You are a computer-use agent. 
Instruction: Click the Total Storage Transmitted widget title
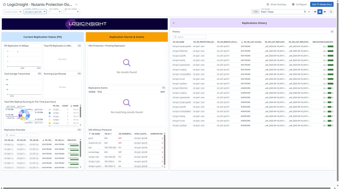(x=17, y=74)
